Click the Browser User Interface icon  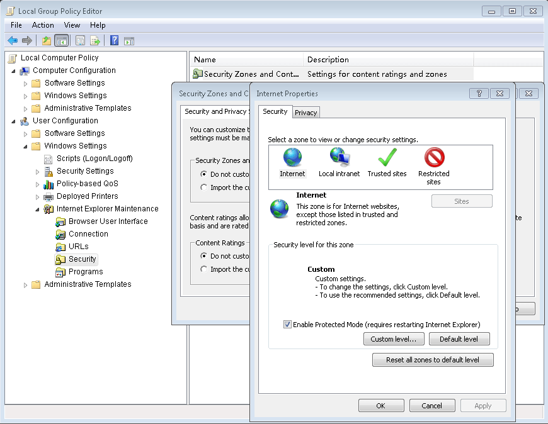pos(60,221)
